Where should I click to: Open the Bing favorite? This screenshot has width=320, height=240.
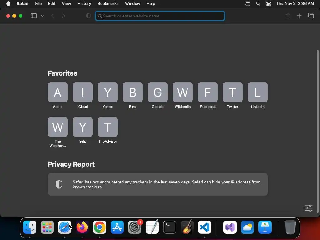coord(132,92)
